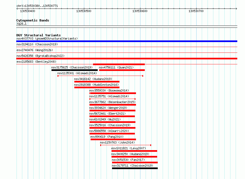Select red bar under nsv3051530 (Fan2017)
Image resolution: width=245 pixels, height=179 pixels.
135,163
